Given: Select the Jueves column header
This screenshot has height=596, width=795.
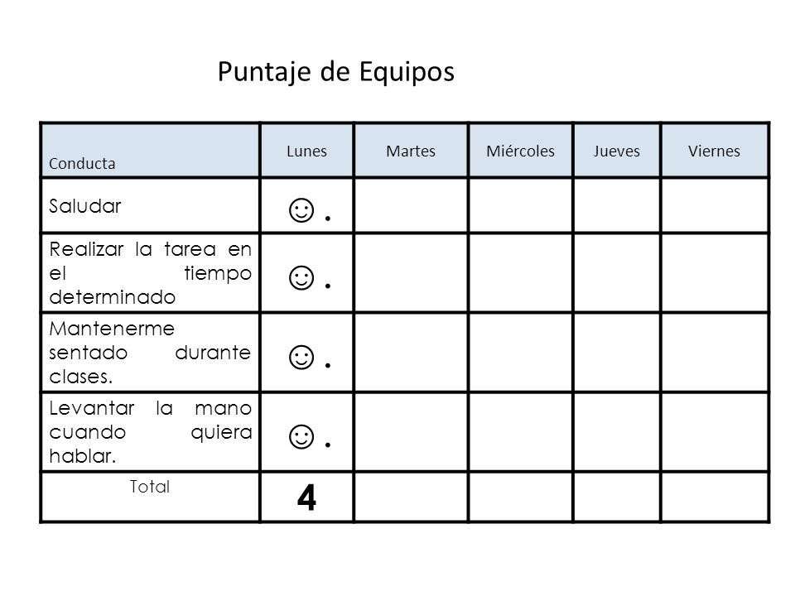Looking at the screenshot, I should click(x=617, y=151).
